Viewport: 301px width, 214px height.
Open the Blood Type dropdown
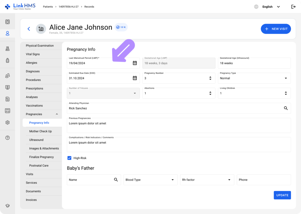coord(150,180)
